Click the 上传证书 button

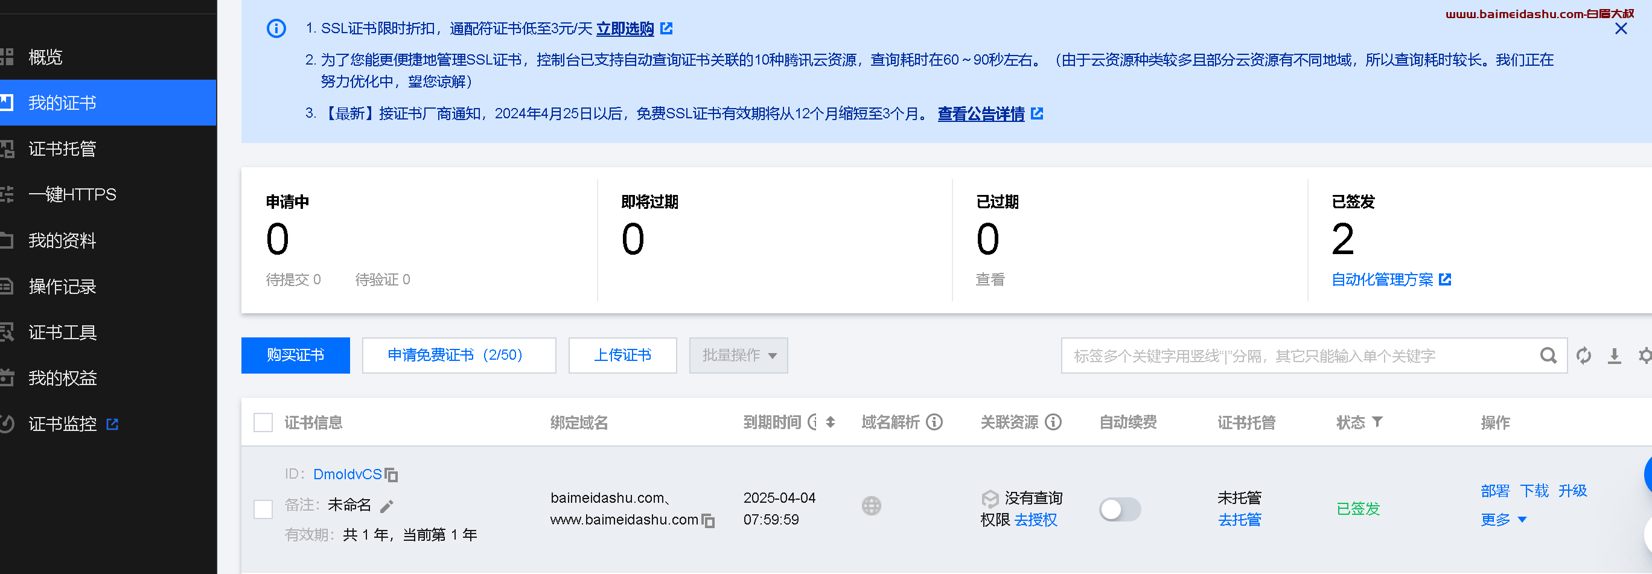click(x=622, y=356)
